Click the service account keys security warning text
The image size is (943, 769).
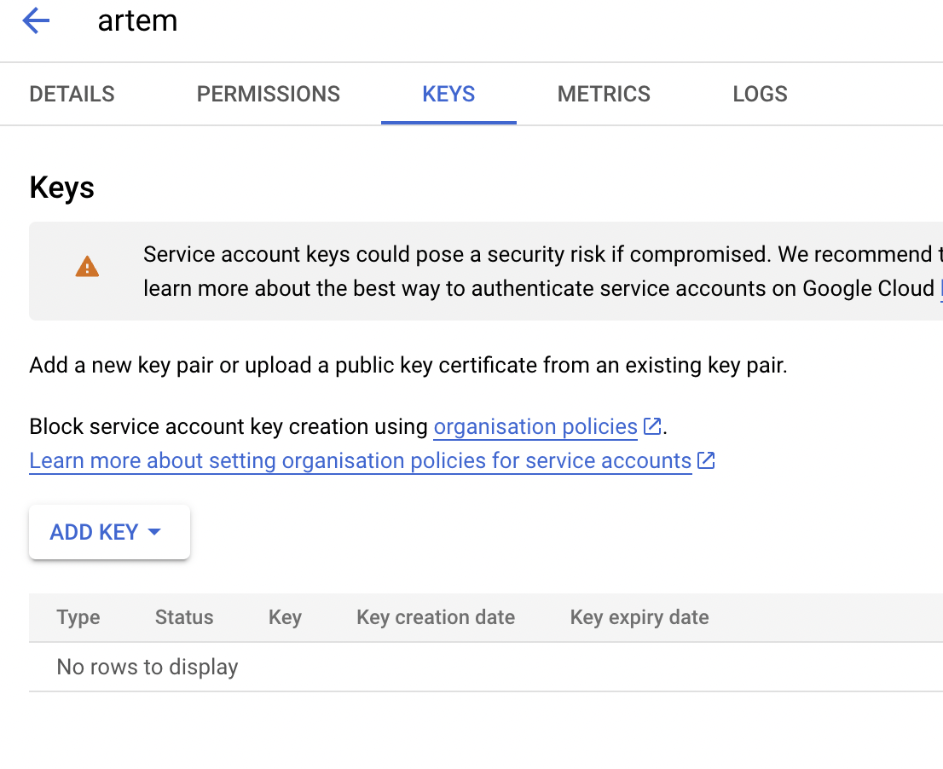coord(537,271)
